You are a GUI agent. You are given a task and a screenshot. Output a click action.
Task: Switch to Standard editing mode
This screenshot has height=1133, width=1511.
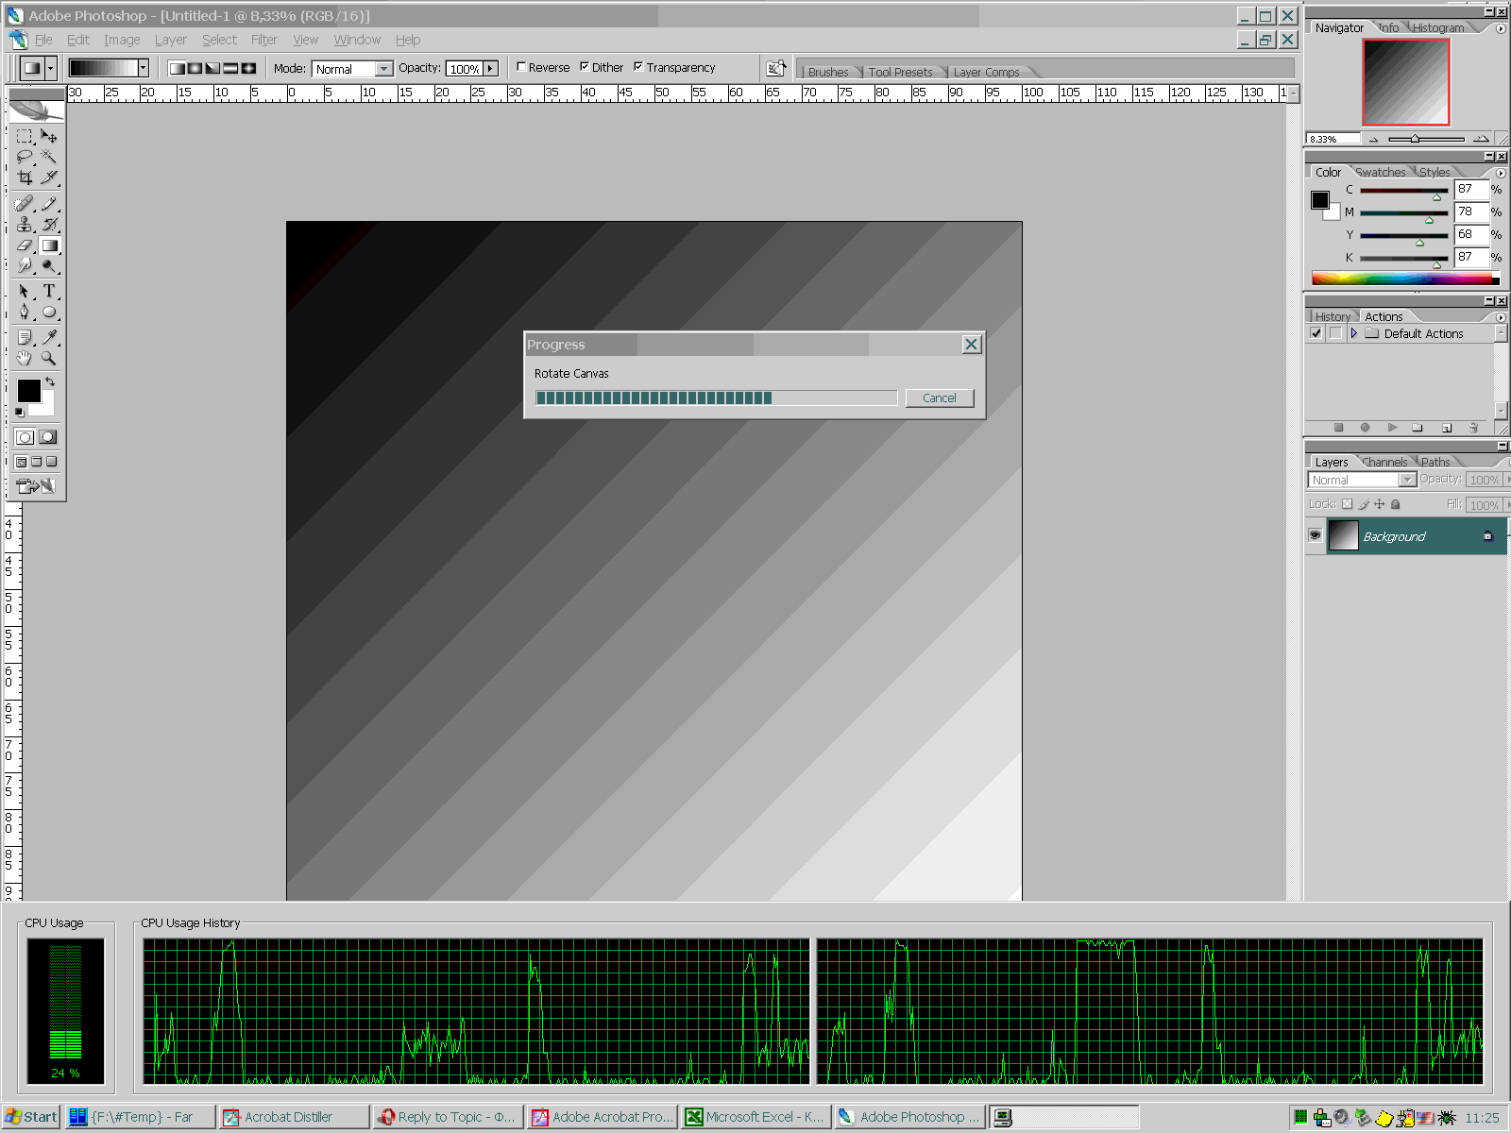pos(25,437)
